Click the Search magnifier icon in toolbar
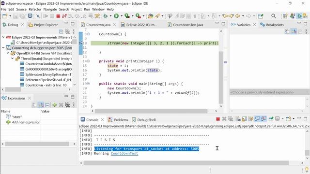This screenshot has width=310, height=174. pyautogui.click(x=274, y=16)
